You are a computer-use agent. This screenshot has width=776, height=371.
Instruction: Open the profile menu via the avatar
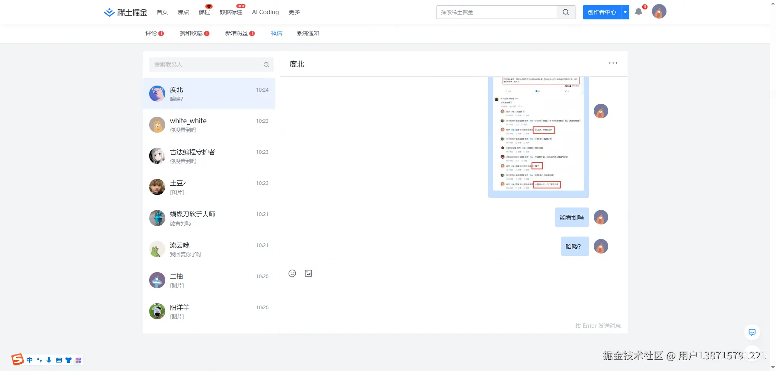tap(659, 11)
